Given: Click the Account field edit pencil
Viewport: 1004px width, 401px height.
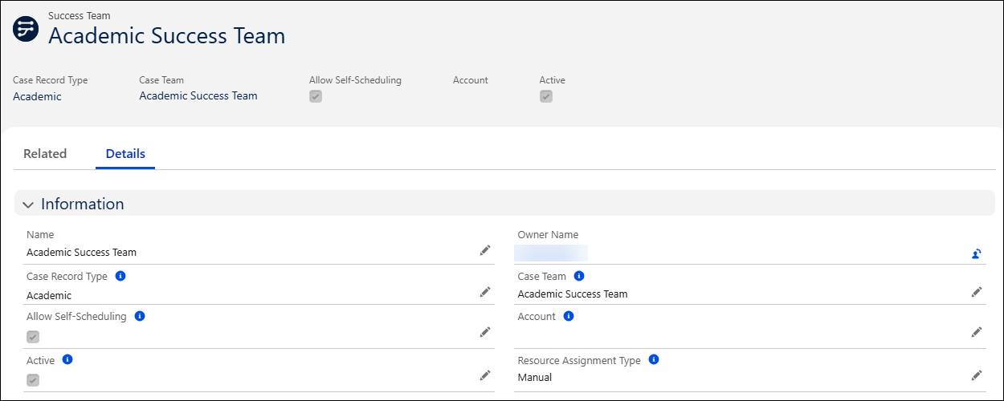Looking at the screenshot, I should click(976, 332).
